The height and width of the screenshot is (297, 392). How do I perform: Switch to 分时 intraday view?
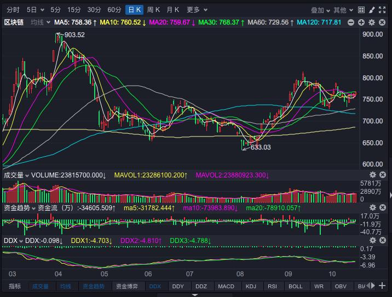(13, 10)
